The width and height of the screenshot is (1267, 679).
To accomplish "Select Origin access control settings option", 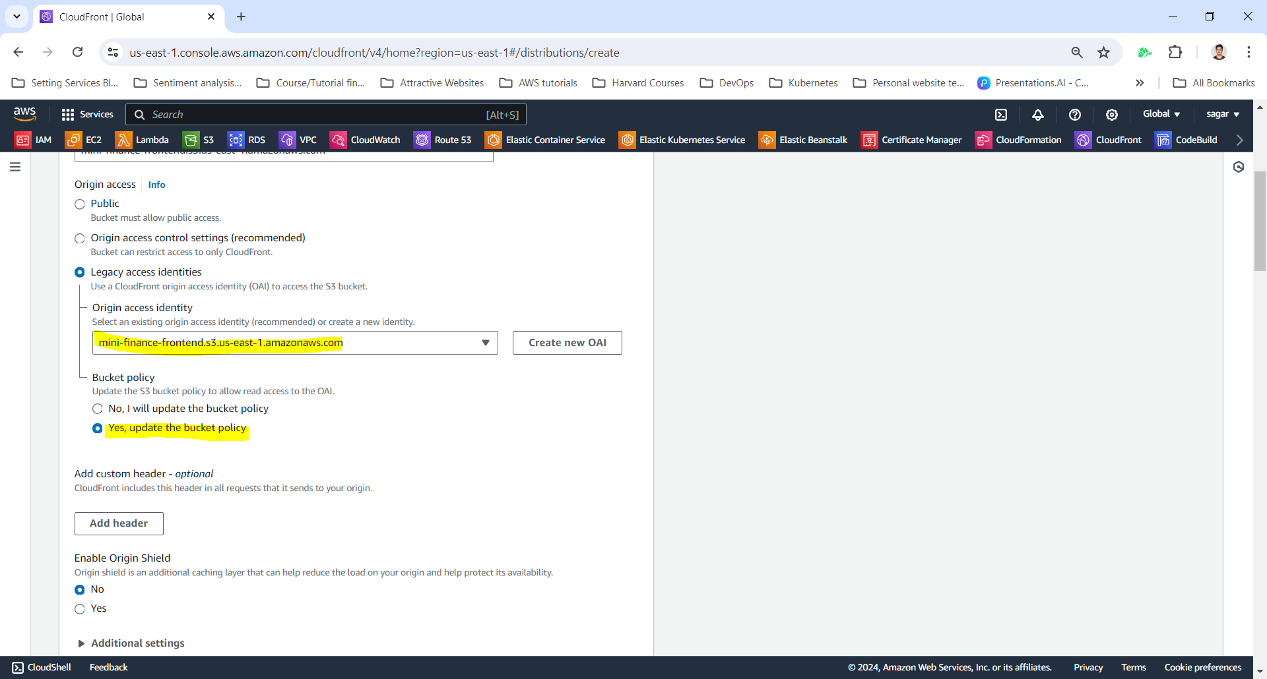I will tap(80, 239).
